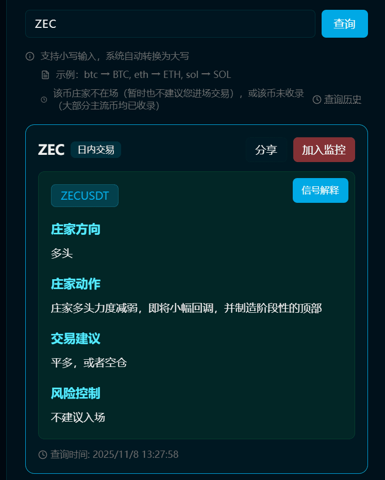Click the info circle icon beside 支持小写输入

(30, 56)
